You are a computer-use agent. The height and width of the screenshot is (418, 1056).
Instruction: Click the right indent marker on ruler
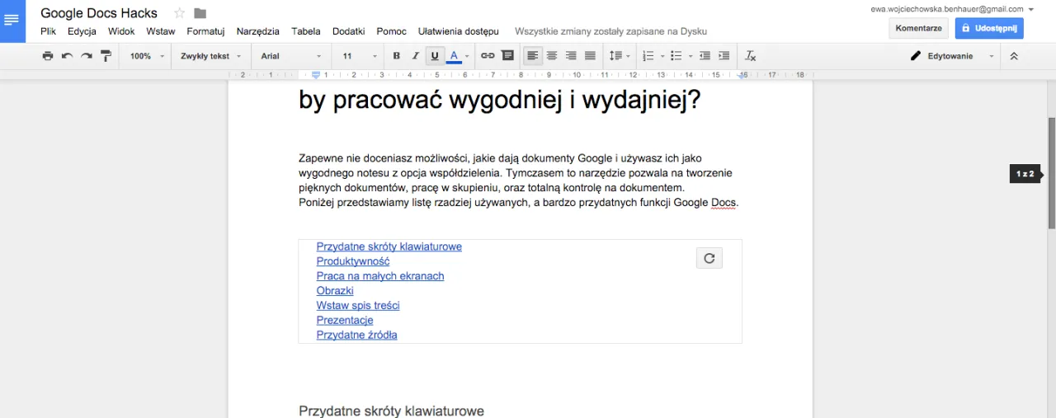tap(742, 75)
